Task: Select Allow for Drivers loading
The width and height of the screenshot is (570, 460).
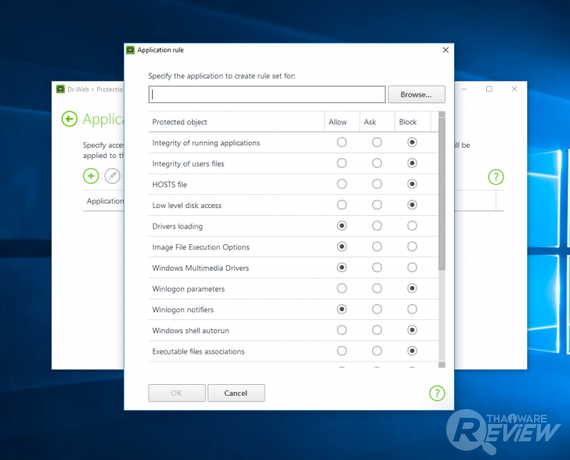Action: click(x=341, y=225)
